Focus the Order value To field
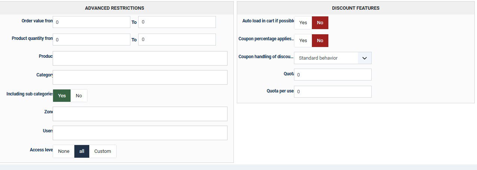477x170 pixels. click(177, 22)
